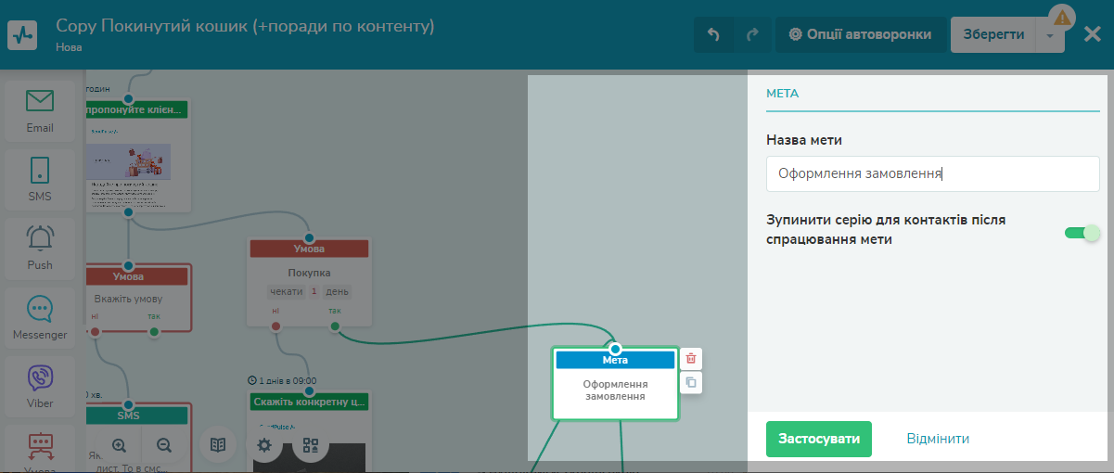Add a Viber block from sidebar
This screenshot has height=473, width=1114.
(40, 386)
